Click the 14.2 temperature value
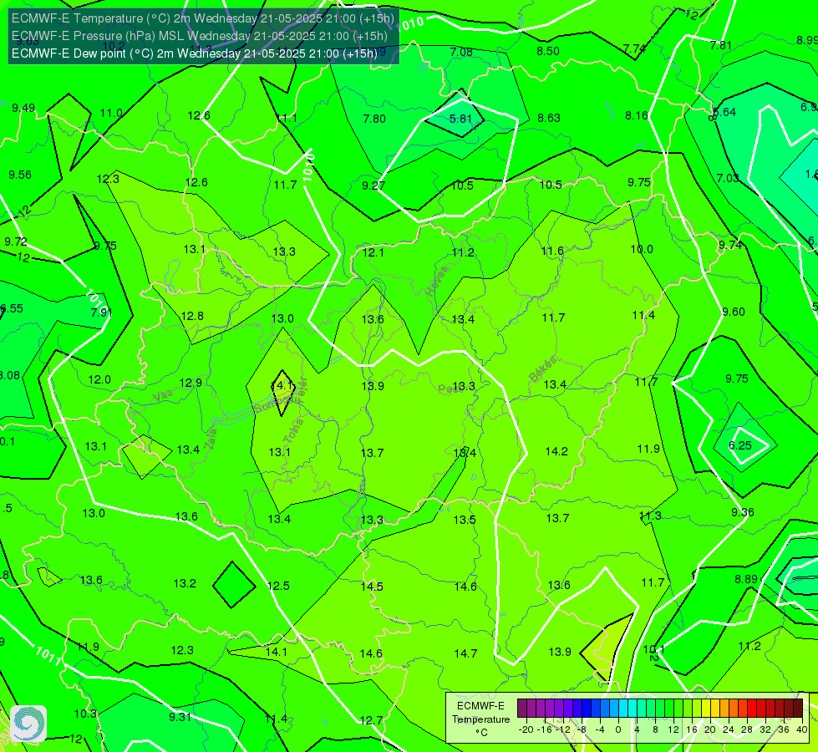Viewport: 818px width, 752px height. click(x=556, y=451)
